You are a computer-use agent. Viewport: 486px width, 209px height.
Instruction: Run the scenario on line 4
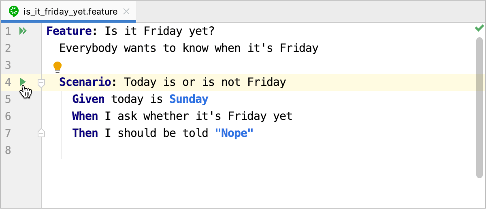23,82
